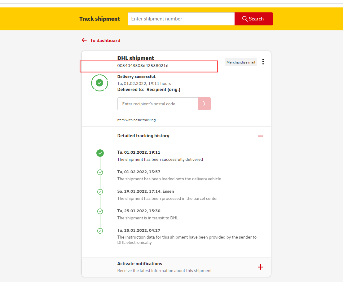Click the red back arrow icon
This screenshot has width=343, height=286.
coord(84,41)
